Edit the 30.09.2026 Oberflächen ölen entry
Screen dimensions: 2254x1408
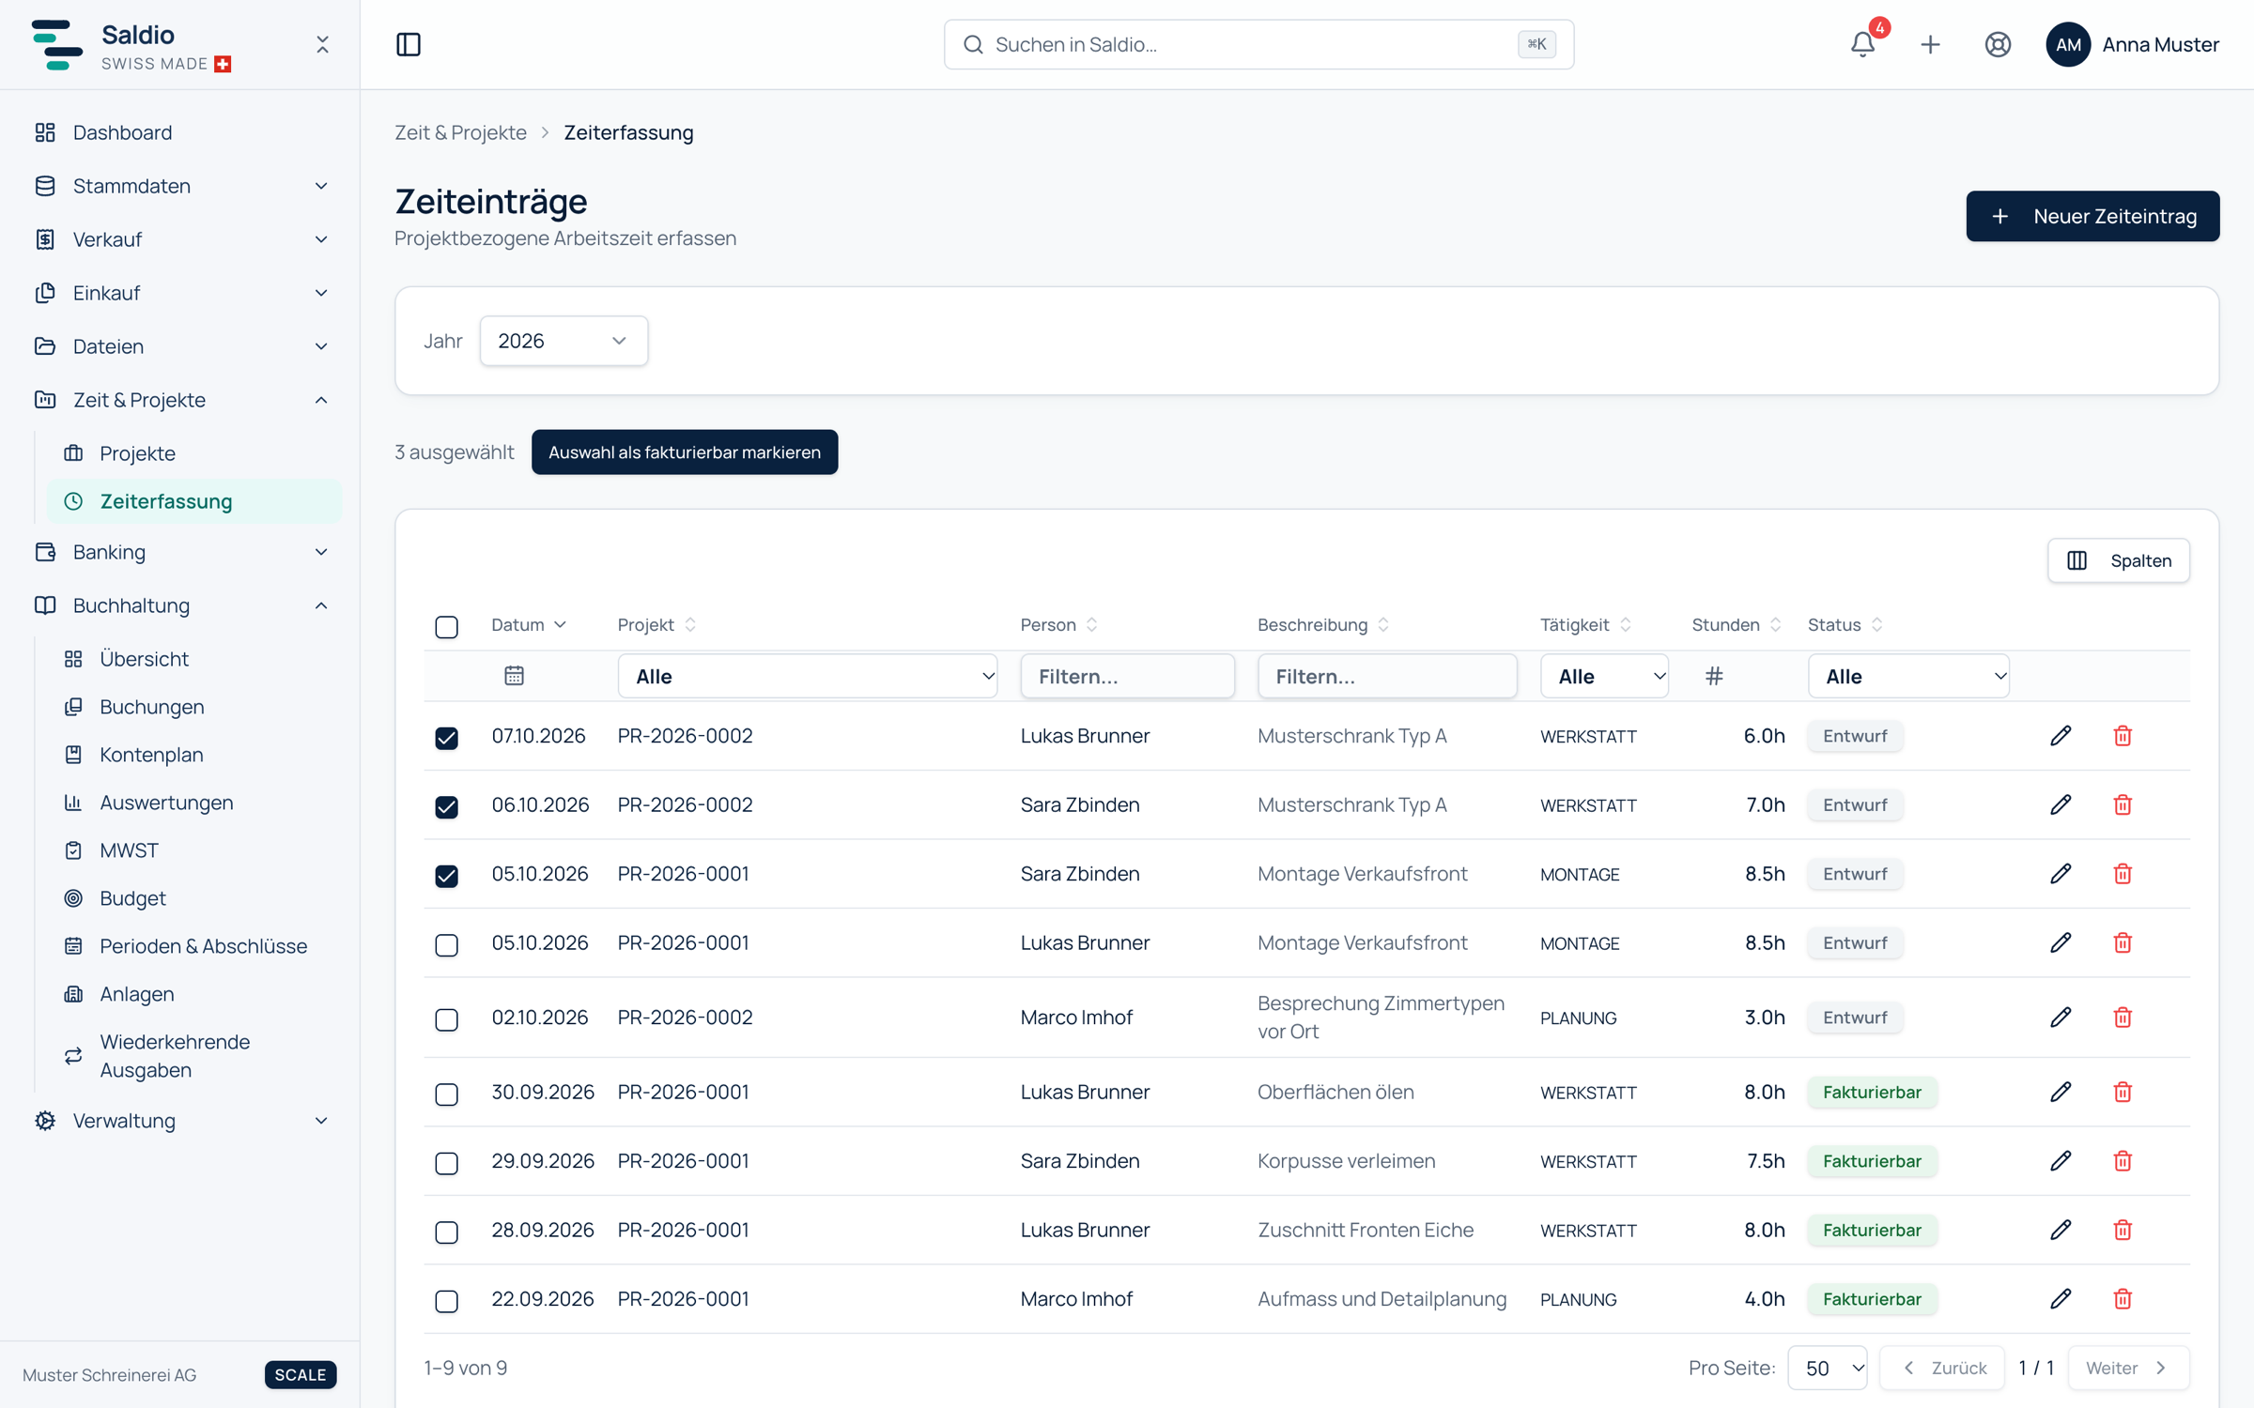click(2061, 1092)
